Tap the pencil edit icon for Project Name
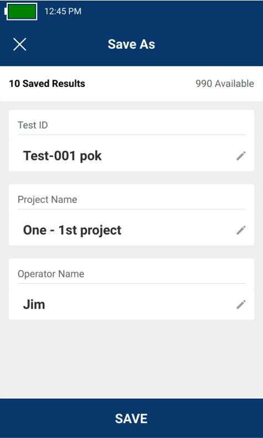Viewport: 263px width, 438px height. point(241,230)
